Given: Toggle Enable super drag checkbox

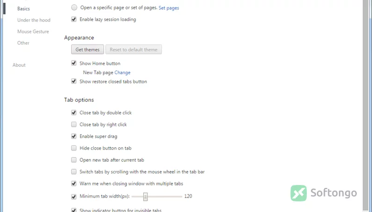Looking at the screenshot, I should pos(74,136).
